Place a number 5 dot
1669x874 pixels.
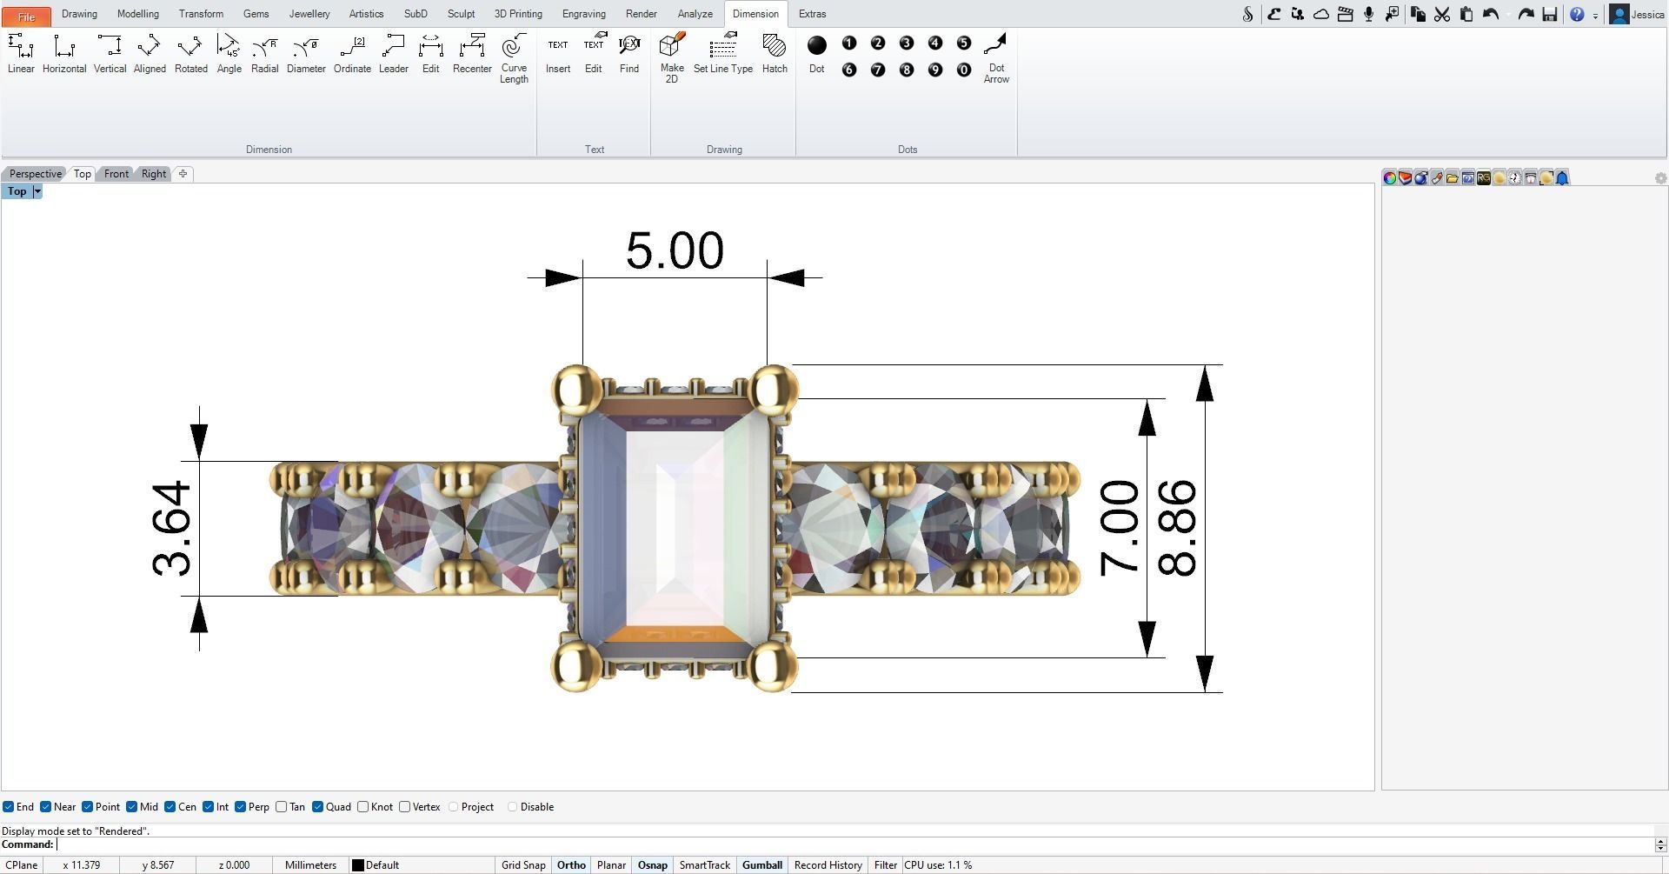coord(963,43)
